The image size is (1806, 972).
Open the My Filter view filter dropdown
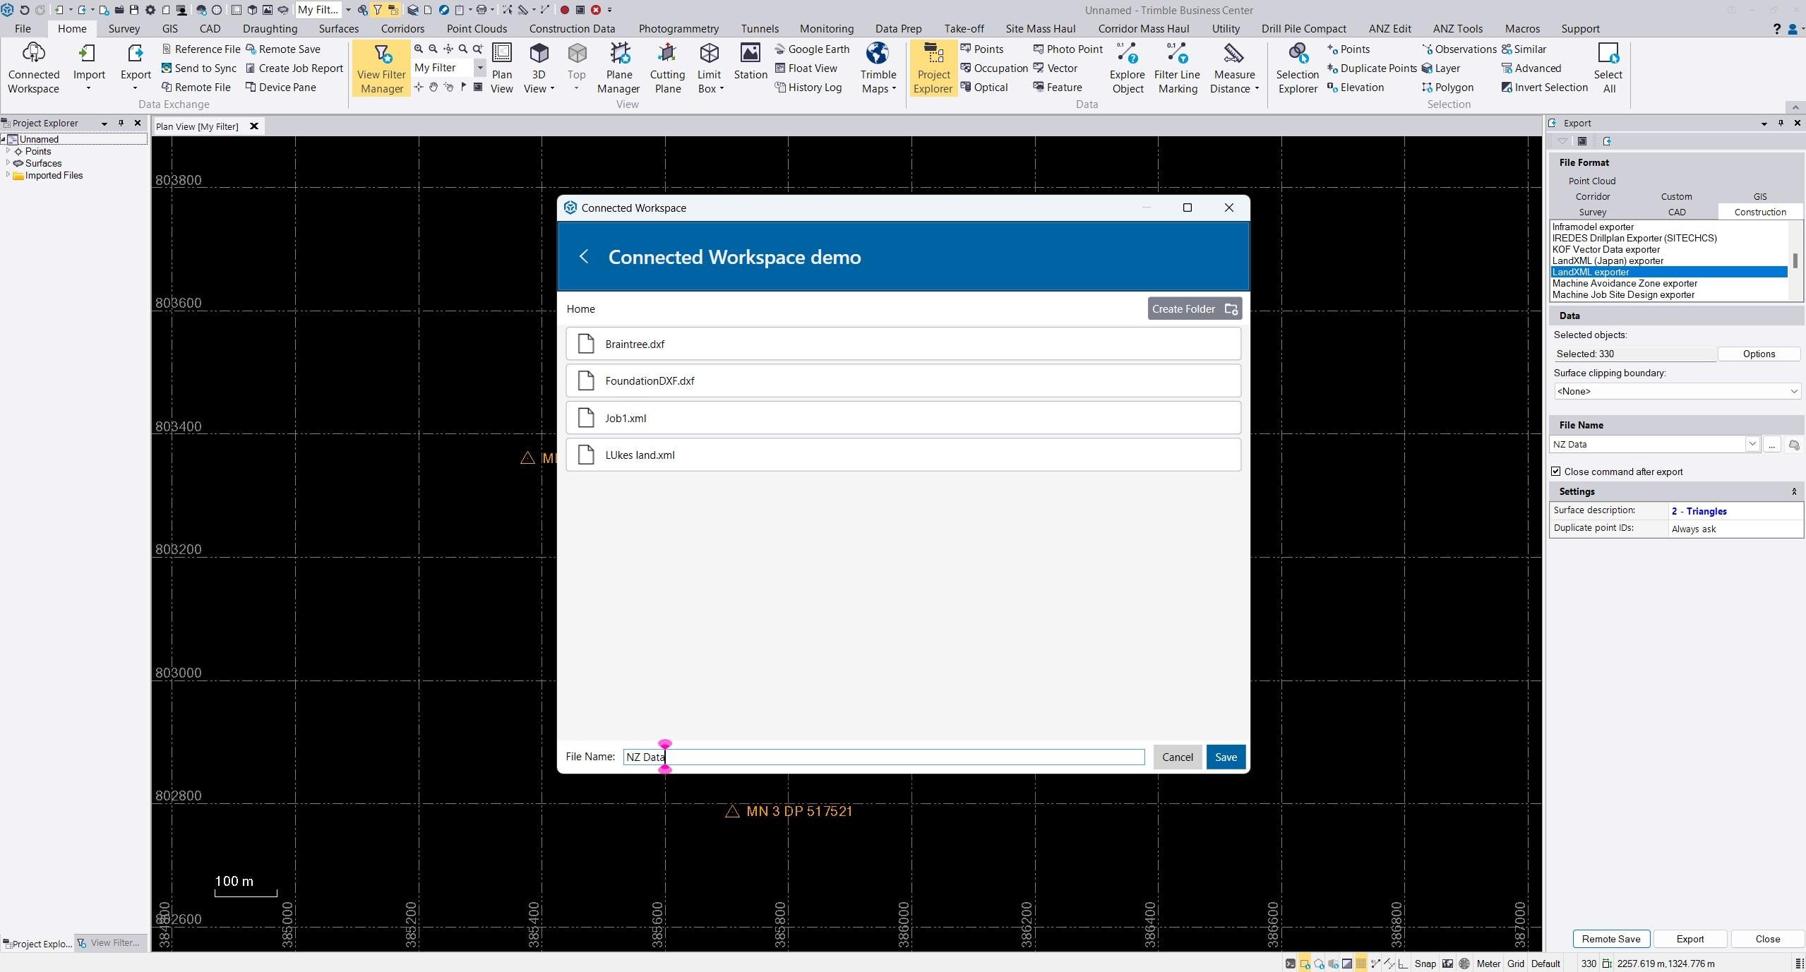tap(480, 68)
